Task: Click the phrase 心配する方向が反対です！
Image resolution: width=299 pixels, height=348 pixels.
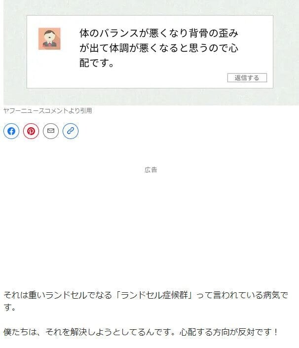Action: click(229, 332)
